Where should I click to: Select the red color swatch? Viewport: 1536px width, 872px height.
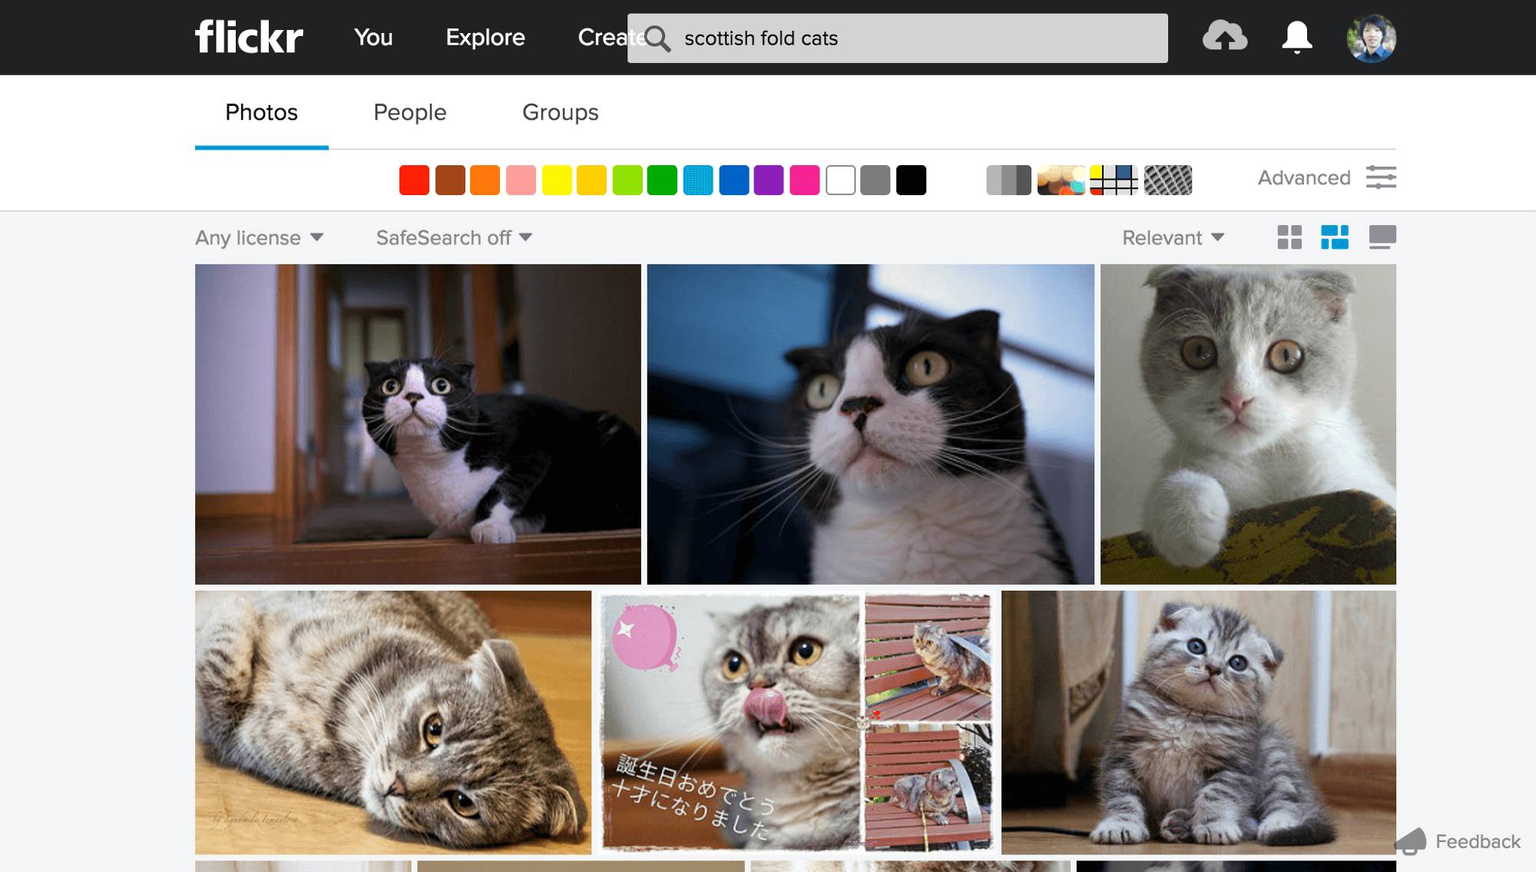click(x=414, y=180)
